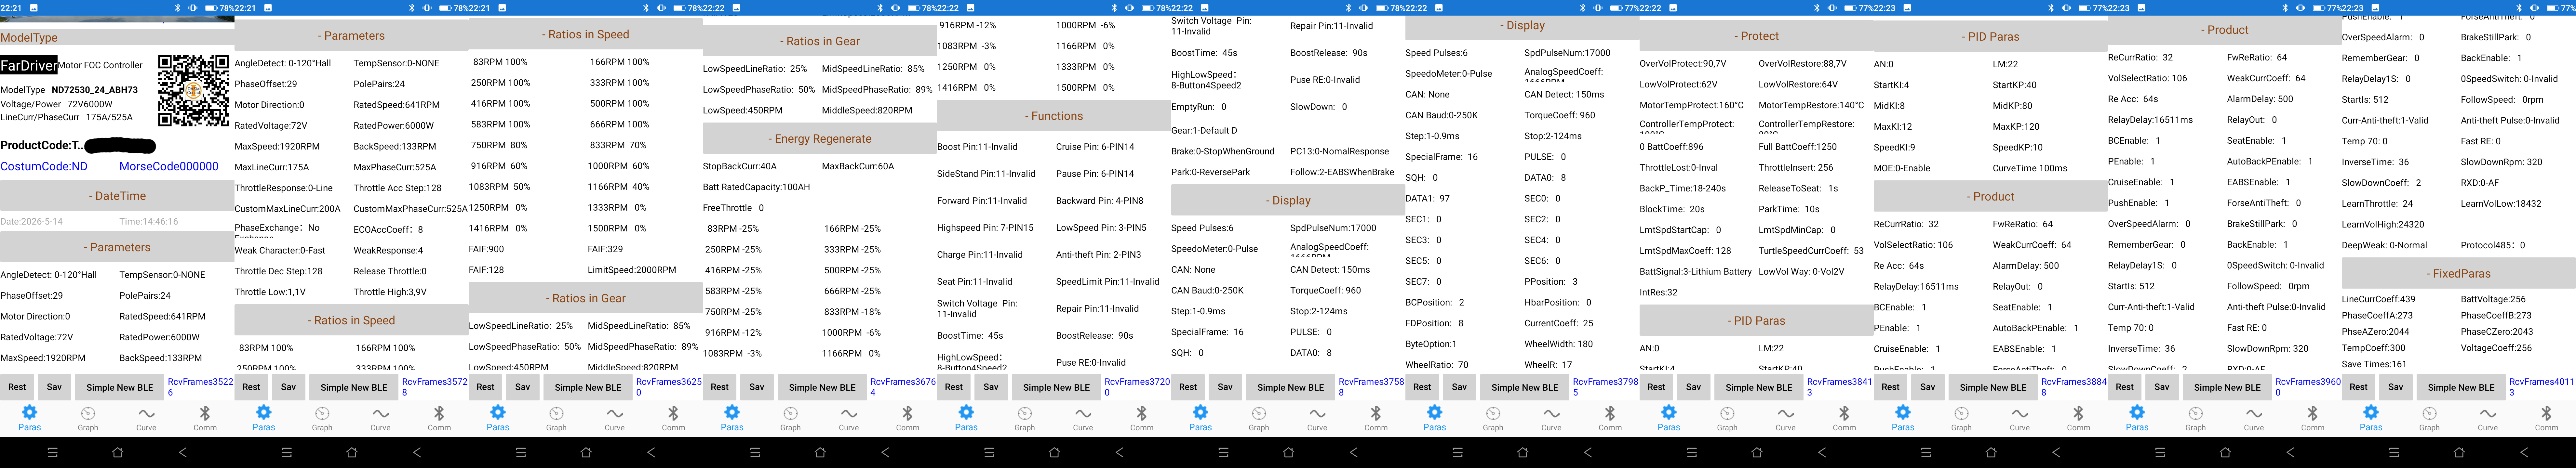Open the CostumCode:ND link
The height and width of the screenshot is (468, 2576).
pyautogui.click(x=44, y=167)
